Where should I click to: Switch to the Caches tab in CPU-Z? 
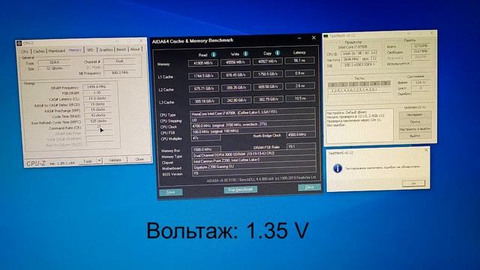point(39,51)
